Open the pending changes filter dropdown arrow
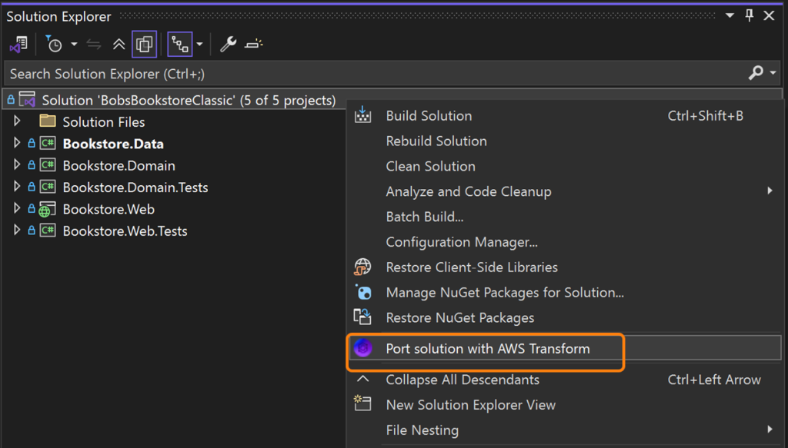788x448 pixels. pyautogui.click(x=73, y=44)
